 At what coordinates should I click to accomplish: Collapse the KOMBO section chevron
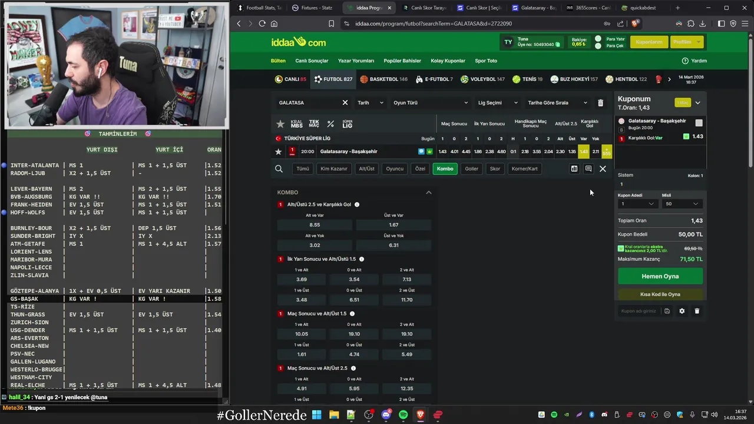click(x=429, y=193)
